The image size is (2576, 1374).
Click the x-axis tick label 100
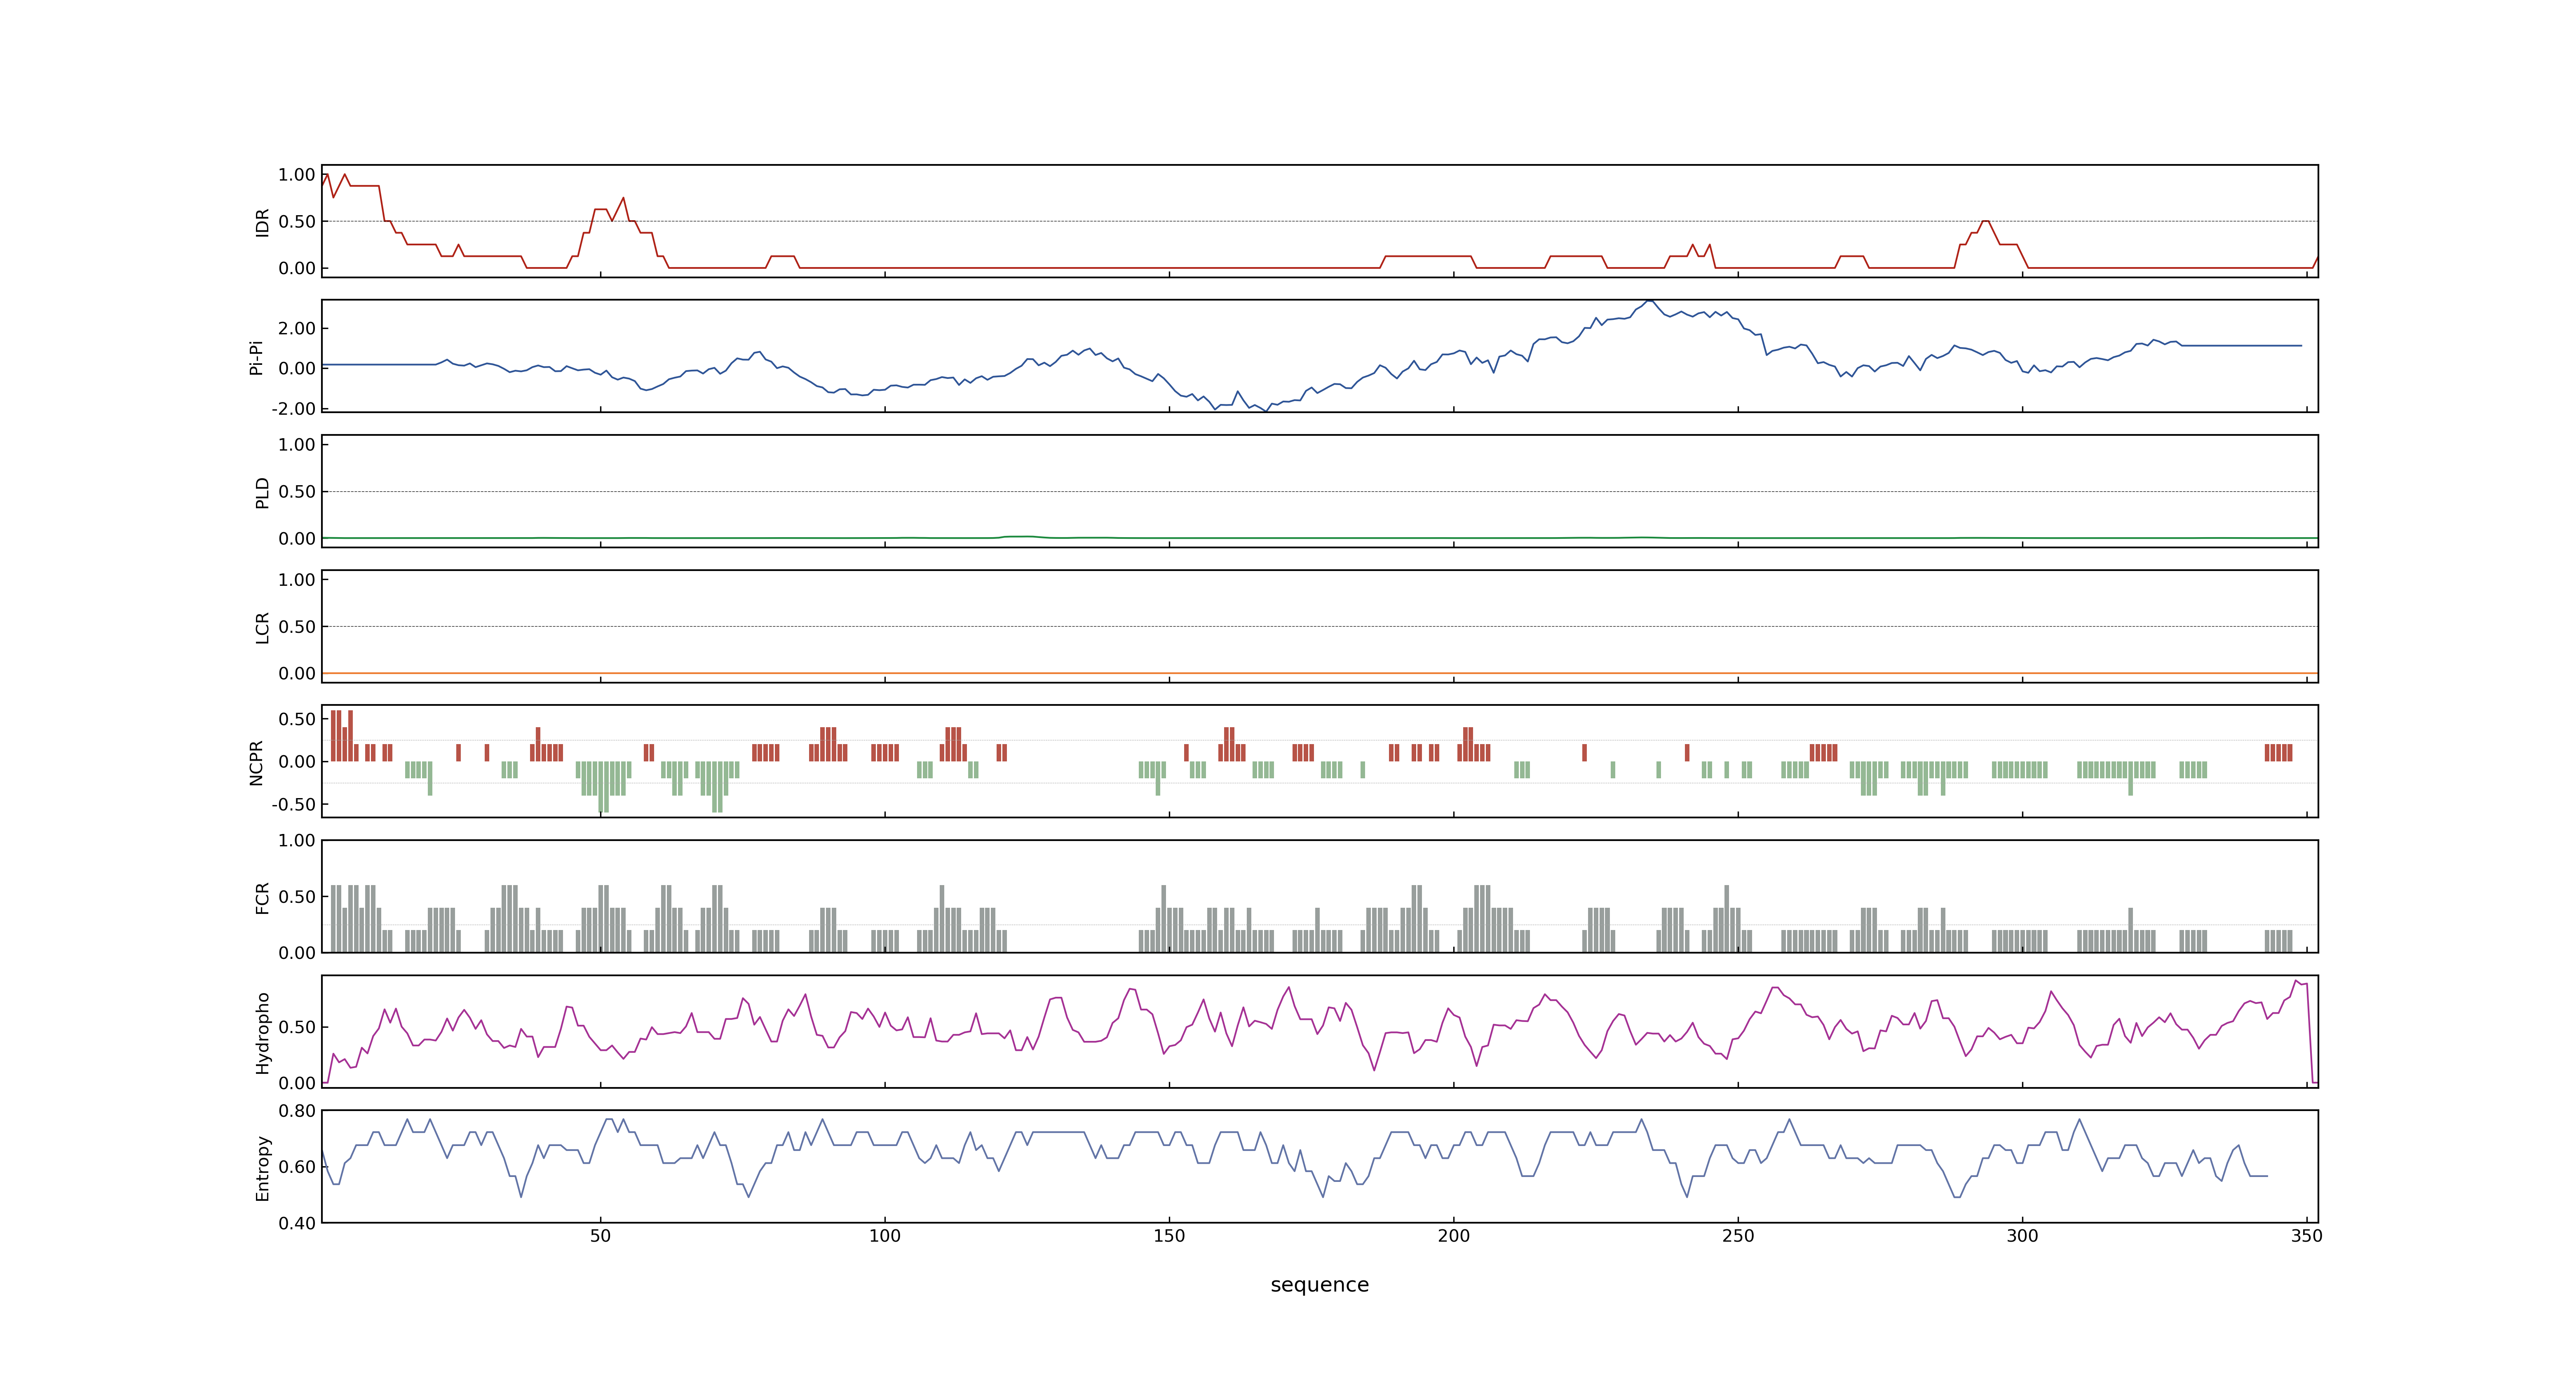point(885,1236)
